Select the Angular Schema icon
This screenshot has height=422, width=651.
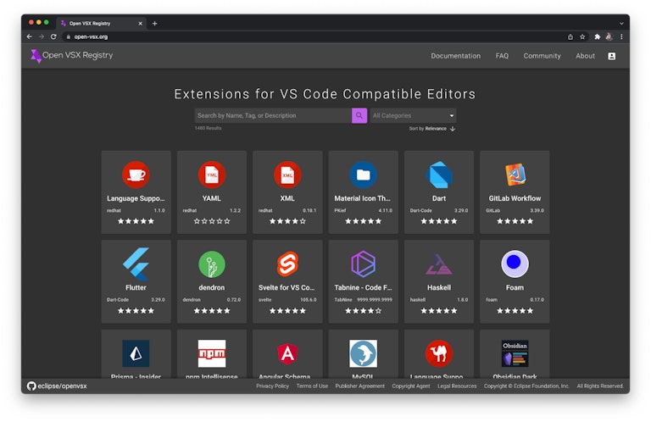[287, 354]
